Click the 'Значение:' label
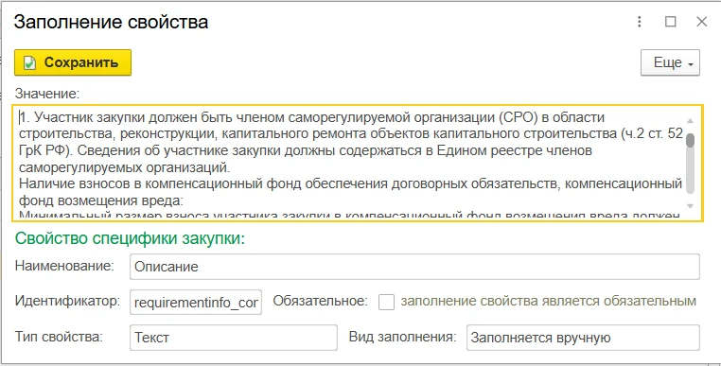This screenshot has height=366, width=721. point(47,94)
